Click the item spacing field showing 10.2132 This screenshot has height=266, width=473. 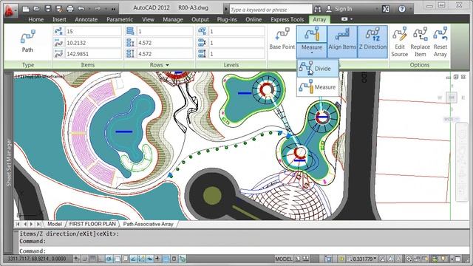click(93, 43)
